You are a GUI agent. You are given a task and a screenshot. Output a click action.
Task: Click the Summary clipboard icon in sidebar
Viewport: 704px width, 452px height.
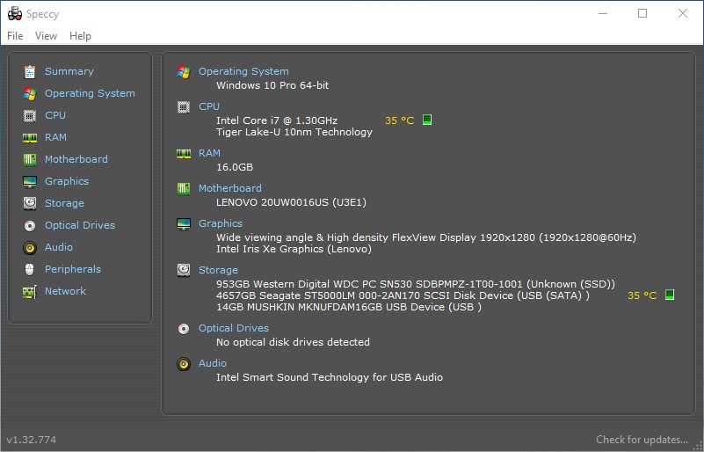pos(30,72)
